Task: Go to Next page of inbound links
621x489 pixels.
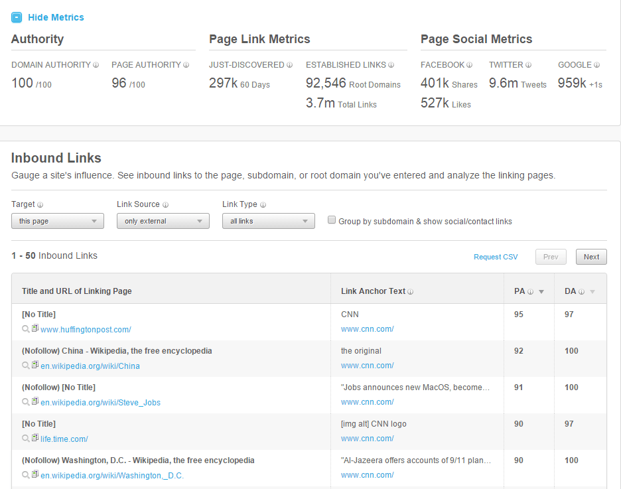Action: (x=591, y=257)
